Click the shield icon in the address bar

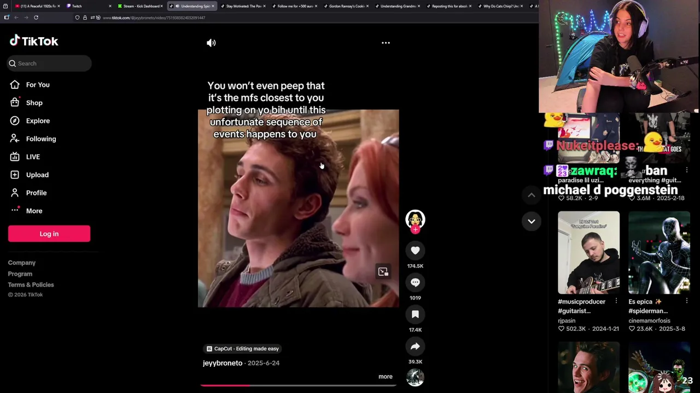pos(77,17)
